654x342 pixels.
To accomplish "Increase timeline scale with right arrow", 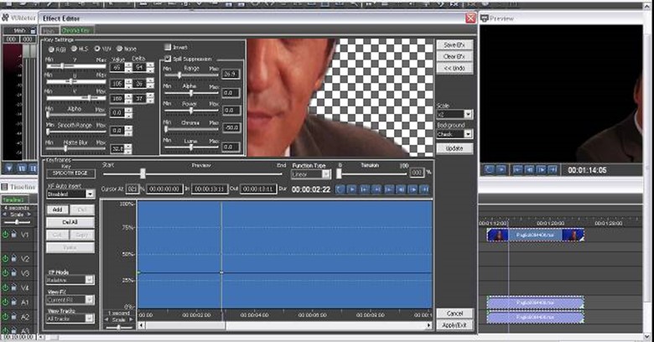I will [x=29, y=215].
